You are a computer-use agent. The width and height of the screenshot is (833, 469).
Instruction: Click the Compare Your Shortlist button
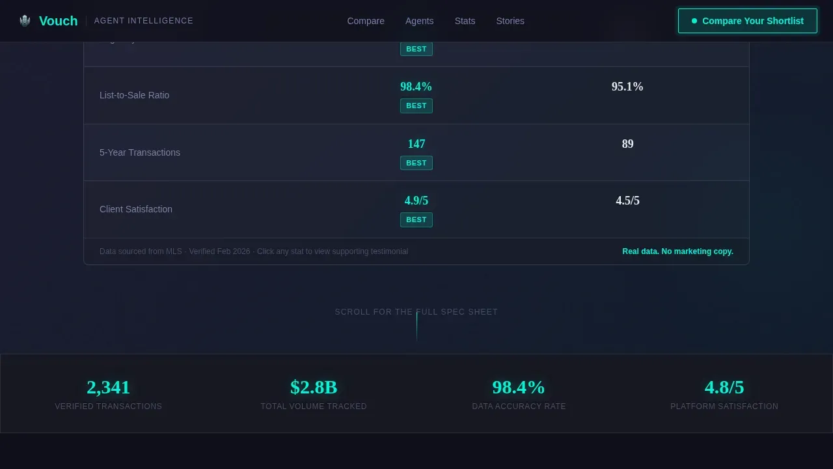[x=747, y=21]
